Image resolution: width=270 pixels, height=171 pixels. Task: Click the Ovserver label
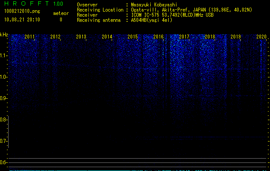87,5
